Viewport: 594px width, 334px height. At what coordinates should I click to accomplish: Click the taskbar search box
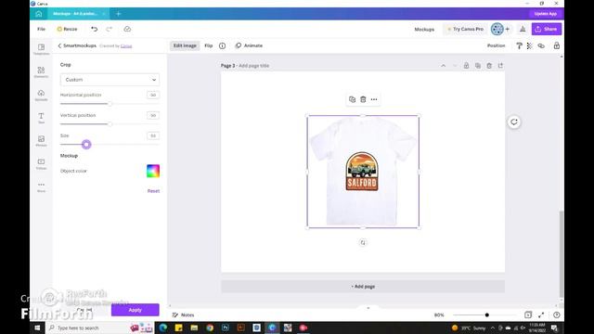click(99, 328)
